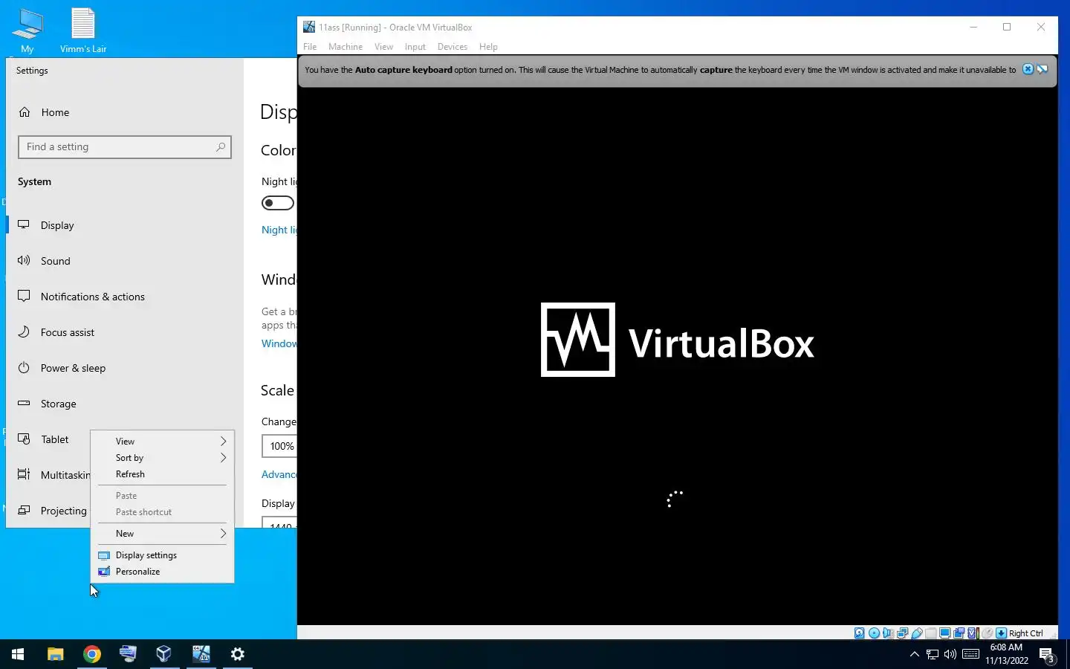Click the CPU virtualization 'V' icon in status bar
This screenshot has width=1070, height=669.
pos(972,633)
